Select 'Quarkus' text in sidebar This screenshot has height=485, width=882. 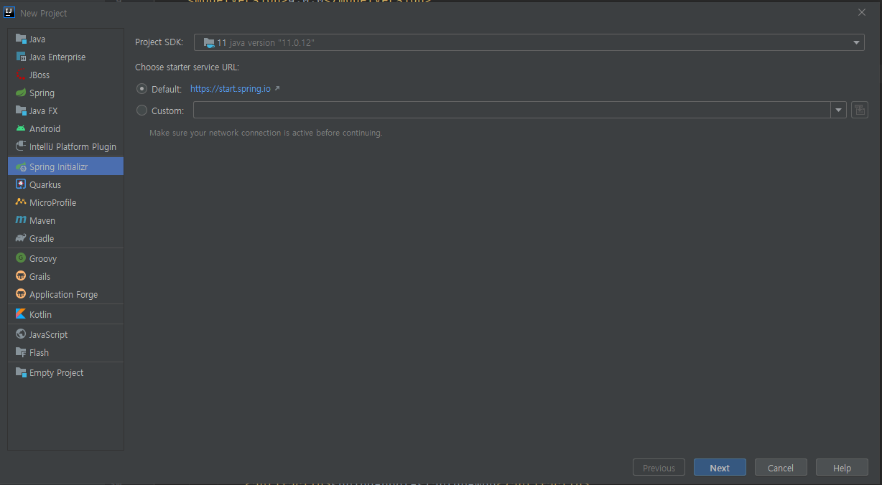pos(45,184)
